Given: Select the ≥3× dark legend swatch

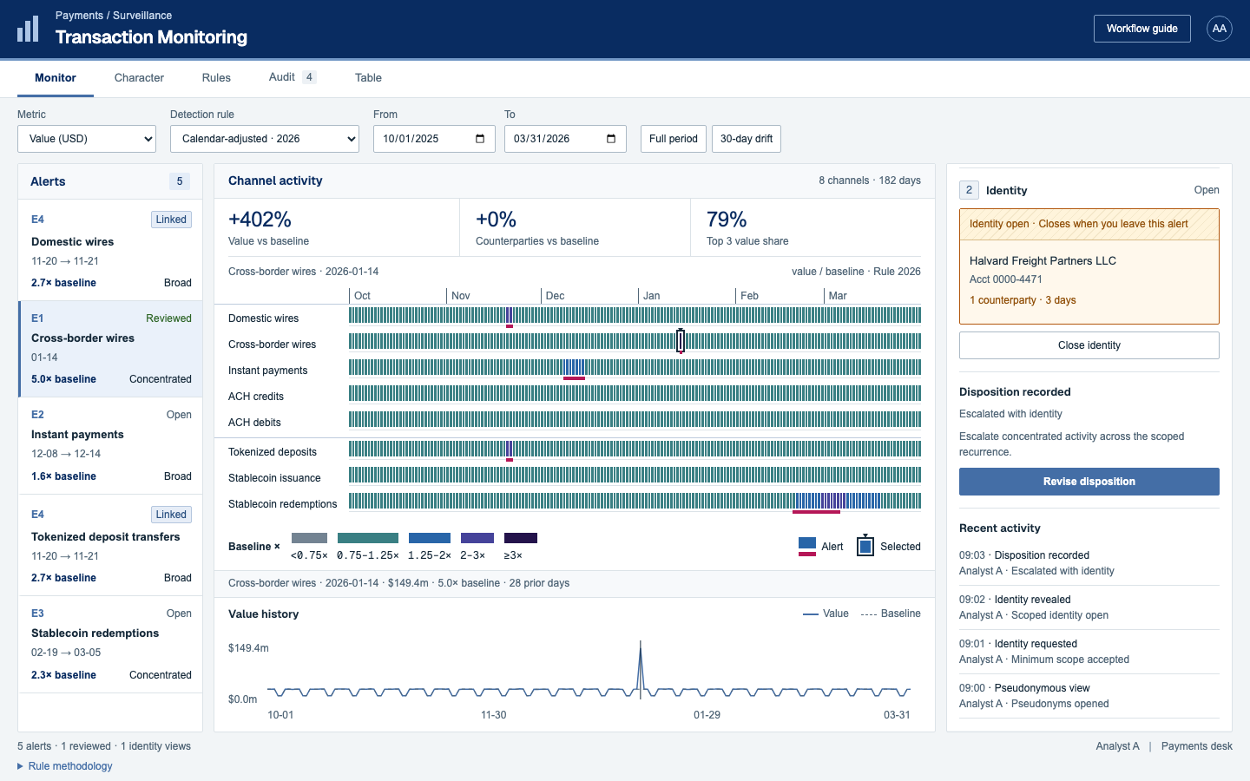Looking at the screenshot, I should coord(521,538).
